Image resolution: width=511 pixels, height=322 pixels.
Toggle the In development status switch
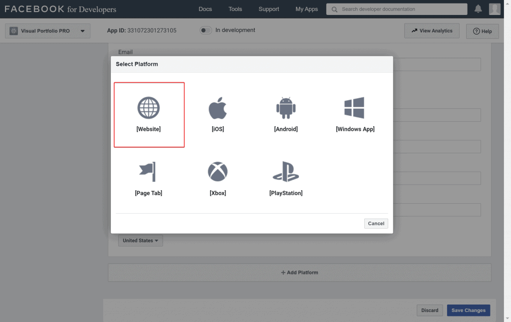point(206,30)
